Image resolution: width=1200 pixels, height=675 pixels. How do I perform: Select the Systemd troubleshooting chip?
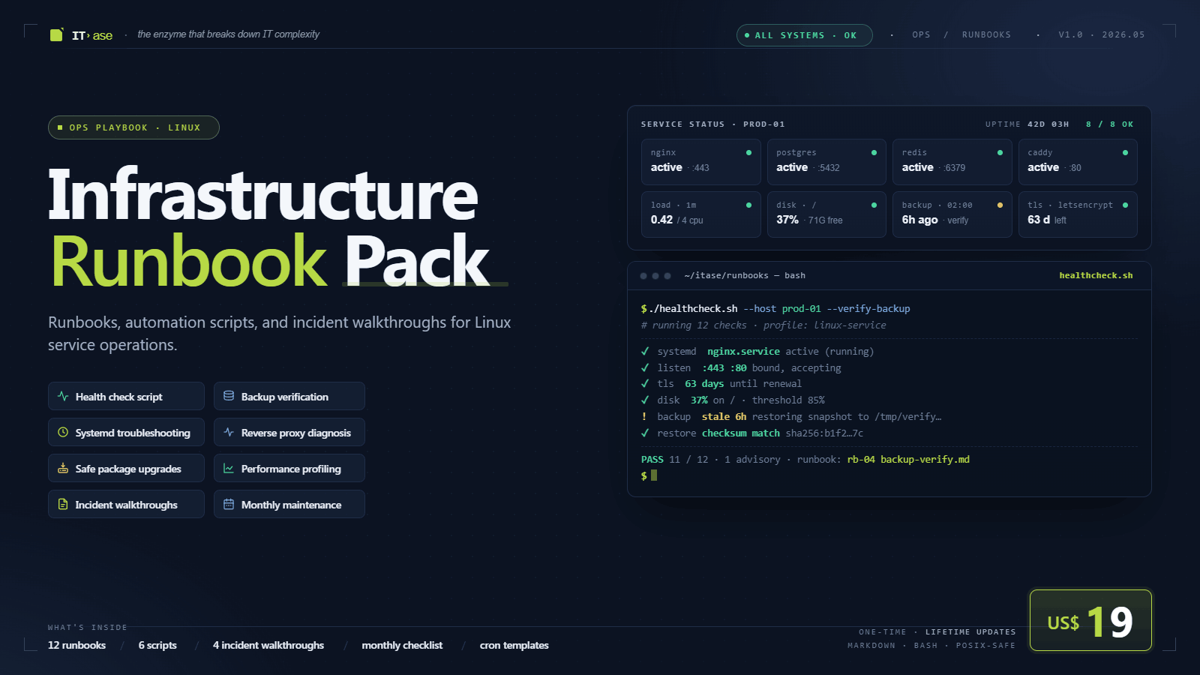(x=126, y=432)
